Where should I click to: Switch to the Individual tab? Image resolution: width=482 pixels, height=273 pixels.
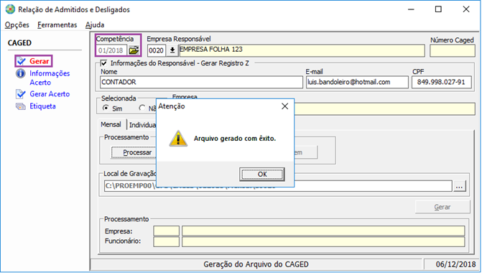click(143, 125)
